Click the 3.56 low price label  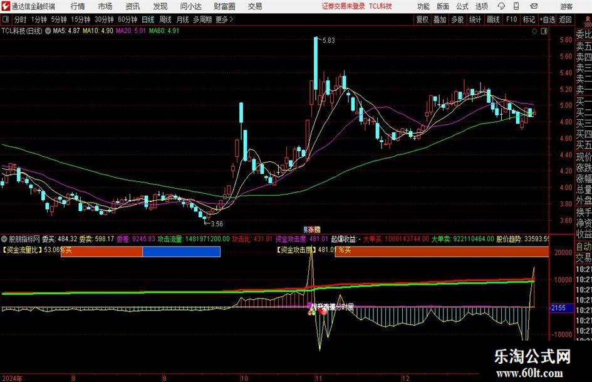tap(216, 224)
